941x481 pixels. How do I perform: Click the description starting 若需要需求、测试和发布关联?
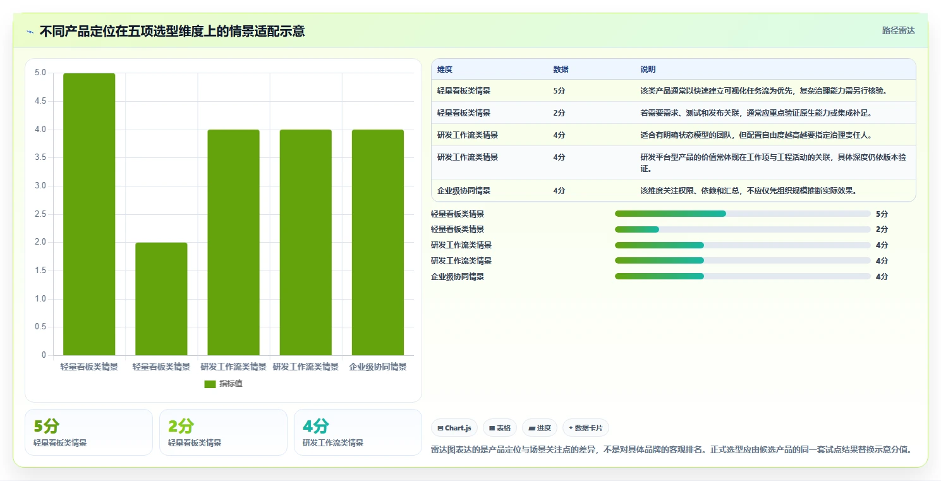click(x=756, y=113)
